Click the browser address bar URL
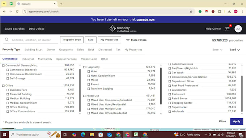 pyautogui.click(x=43, y=12)
